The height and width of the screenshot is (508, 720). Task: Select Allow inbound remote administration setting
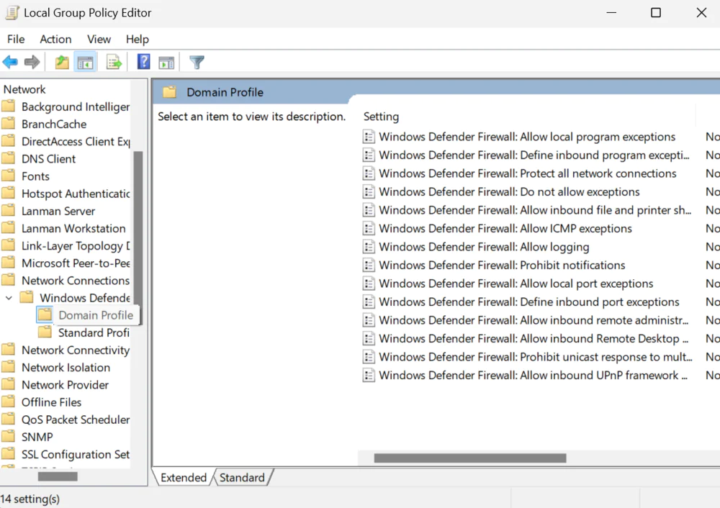[534, 320]
